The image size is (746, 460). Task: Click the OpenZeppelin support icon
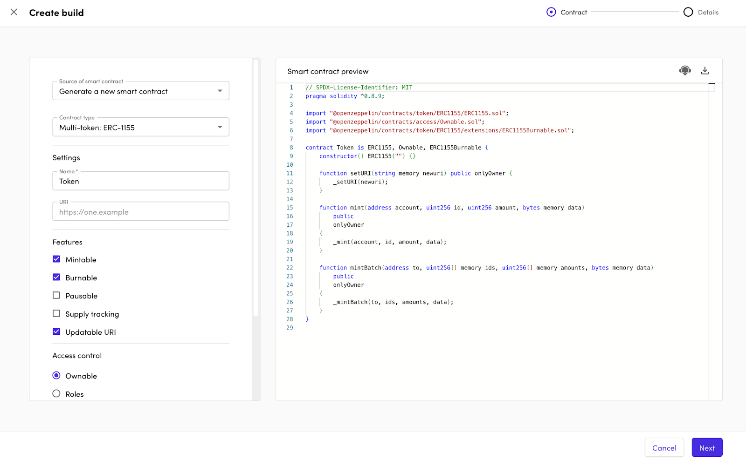coord(684,70)
